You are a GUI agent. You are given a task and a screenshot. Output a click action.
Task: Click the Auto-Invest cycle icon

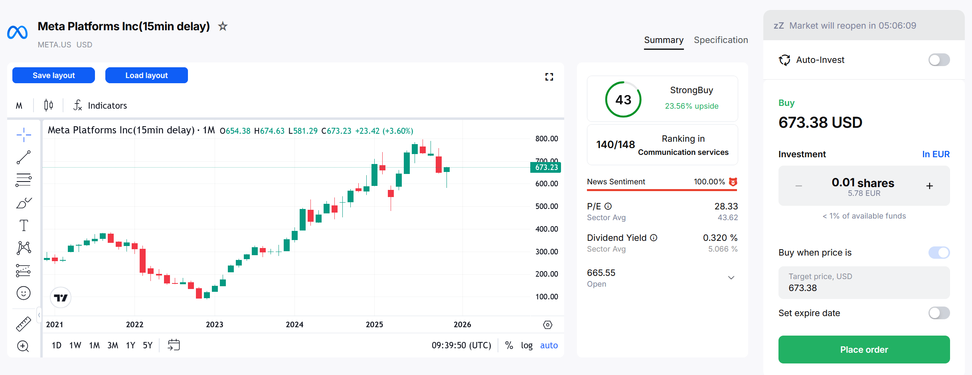(784, 60)
